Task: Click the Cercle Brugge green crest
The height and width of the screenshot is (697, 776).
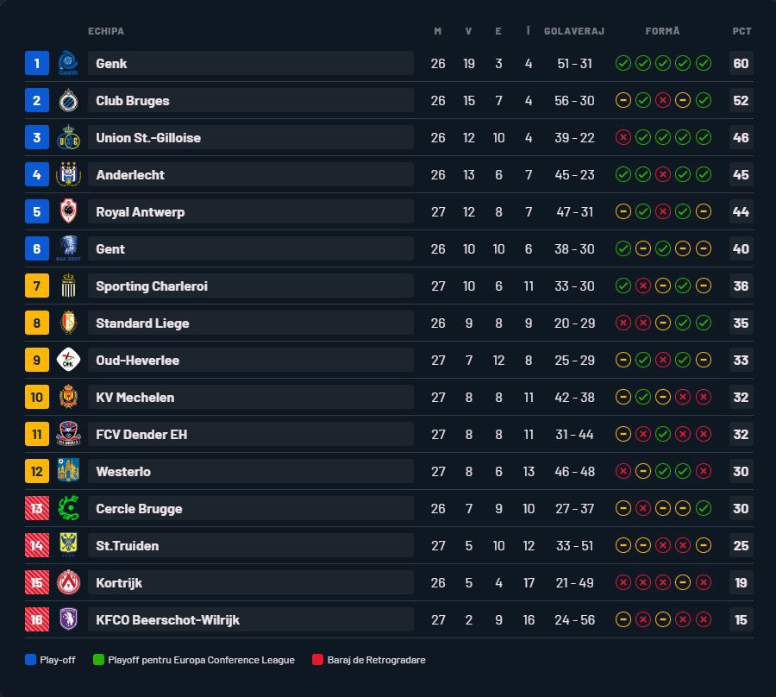Action: tap(68, 509)
